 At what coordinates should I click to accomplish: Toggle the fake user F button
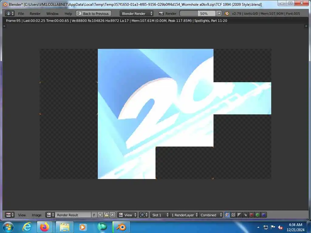(94, 215)
